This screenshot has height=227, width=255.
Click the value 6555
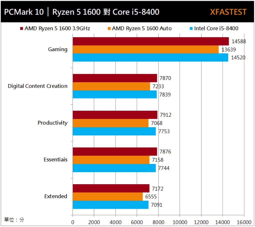point(151,197)
